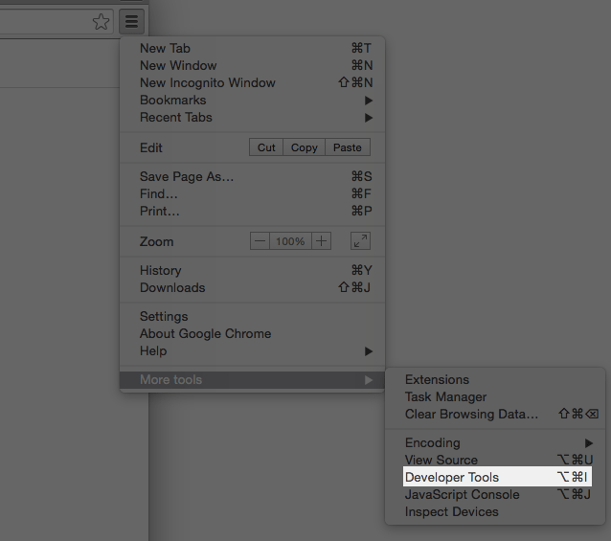Screen dimensions: 611x541
Task: Open a New Incognito Window
Action: [208, 83]
